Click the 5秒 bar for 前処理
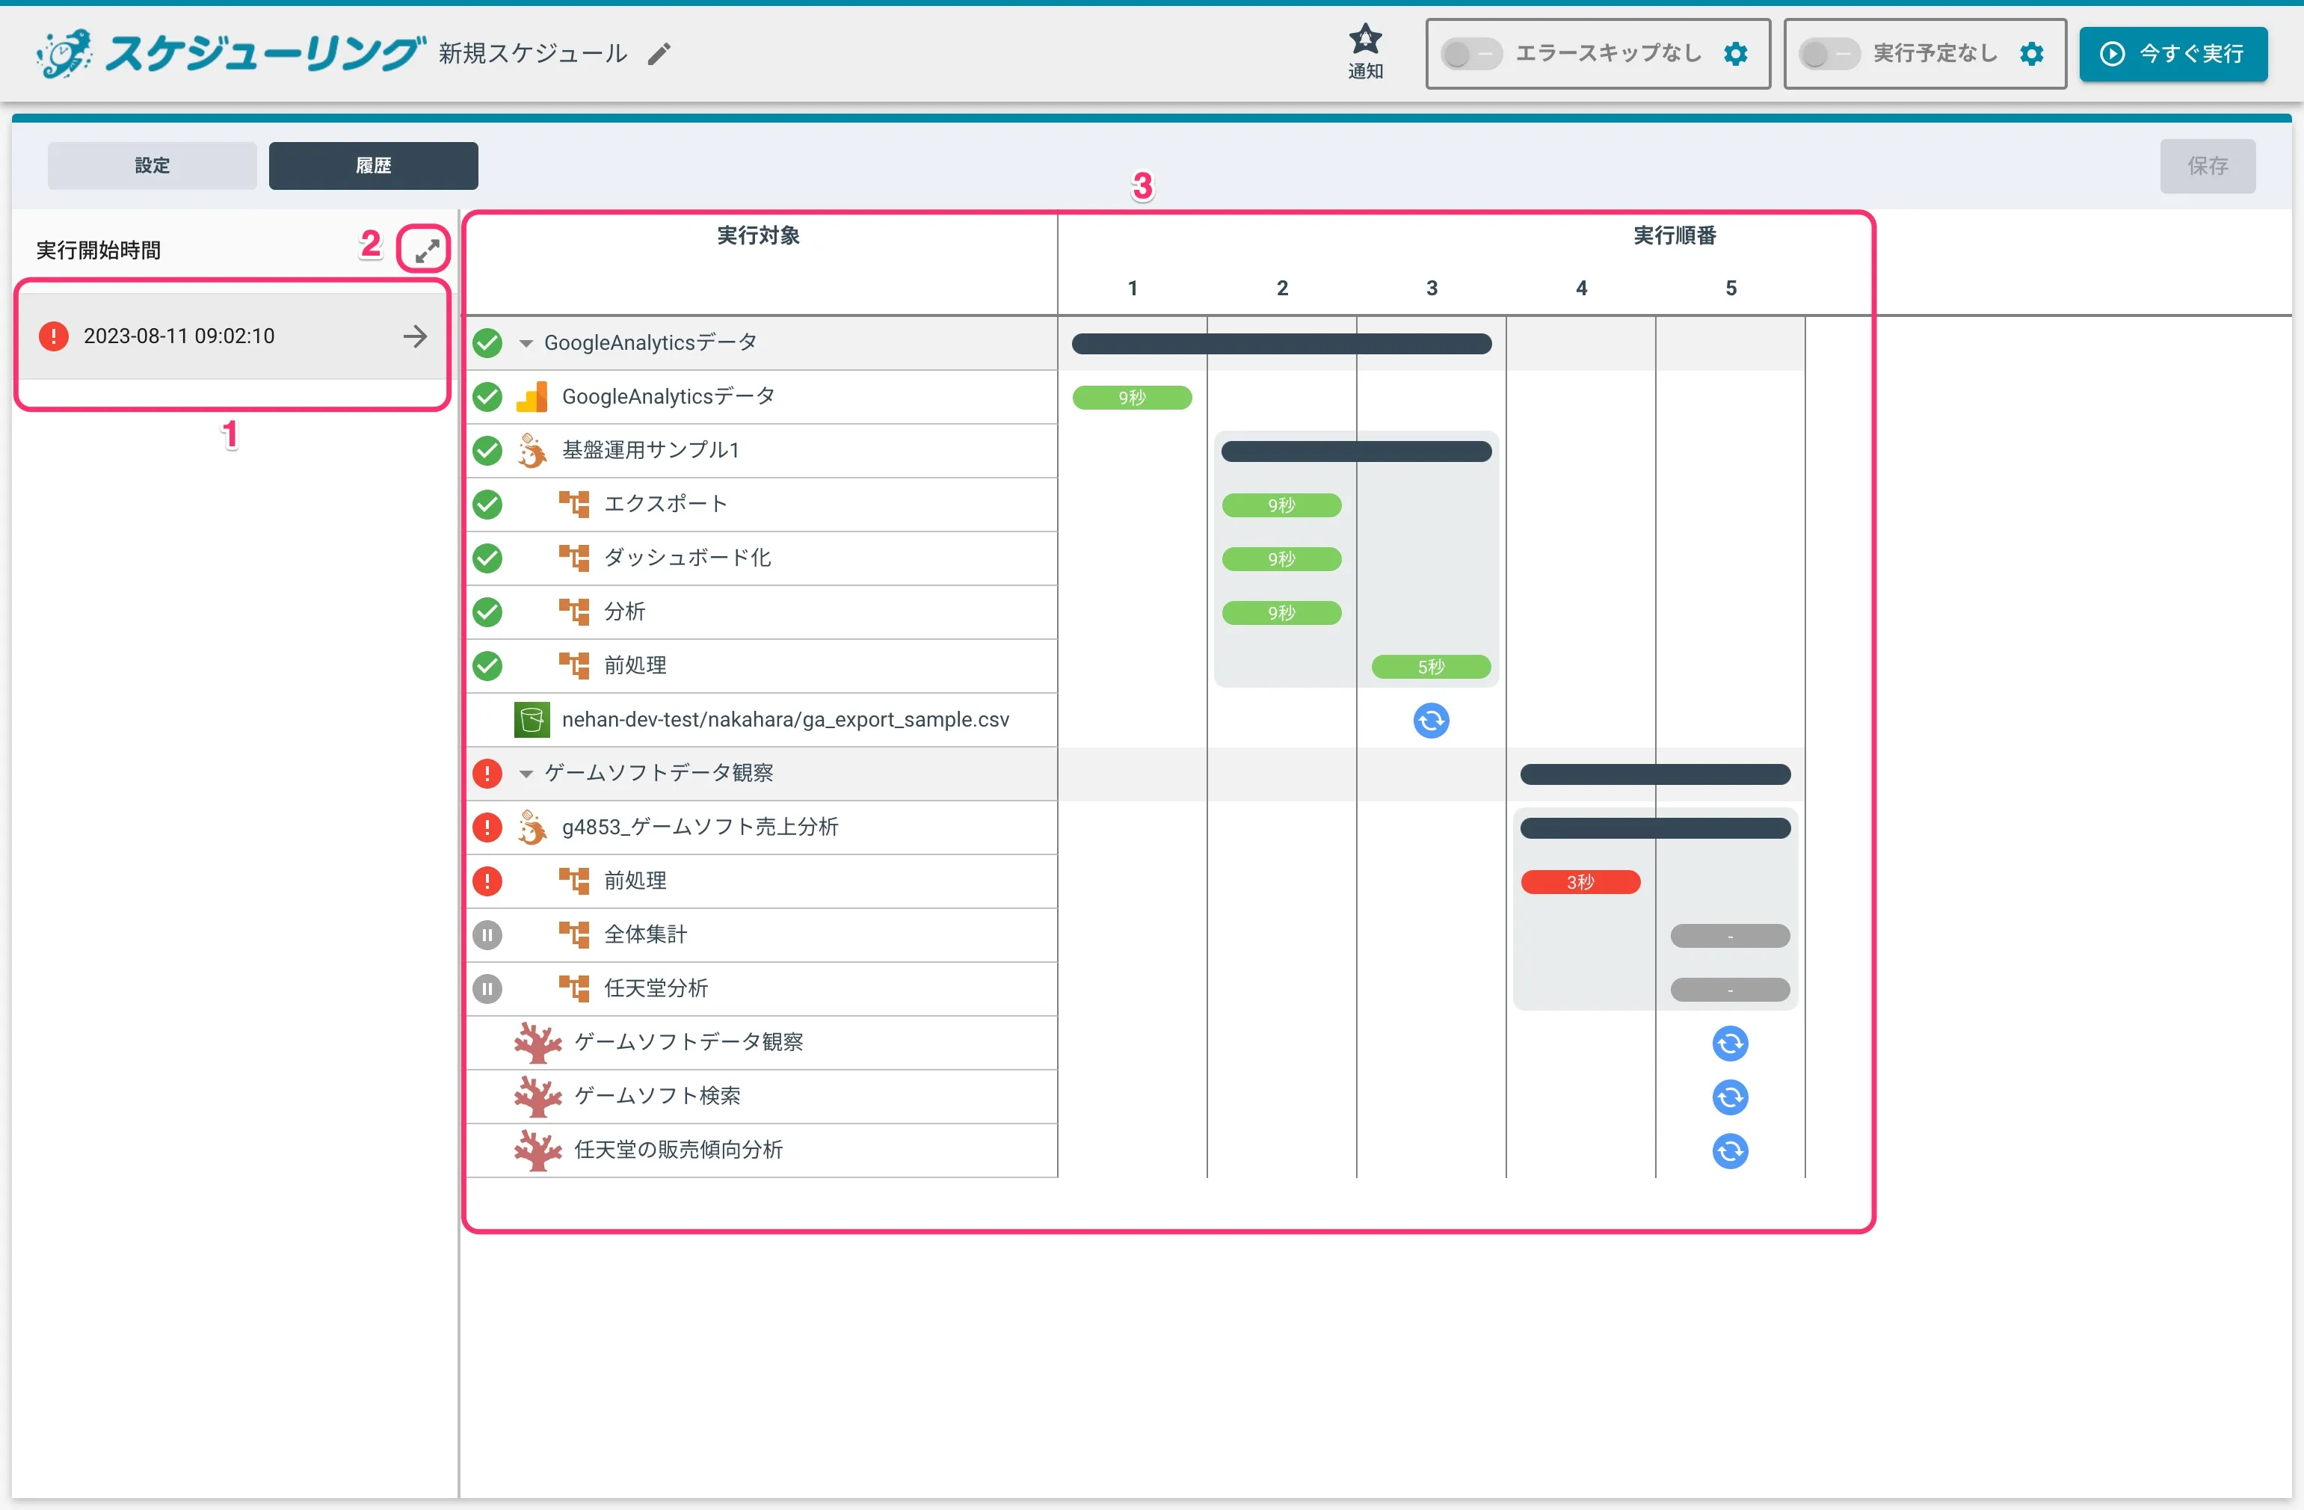The width and height of the screenshot is (2304, 1510). [x=1431, y=667]
